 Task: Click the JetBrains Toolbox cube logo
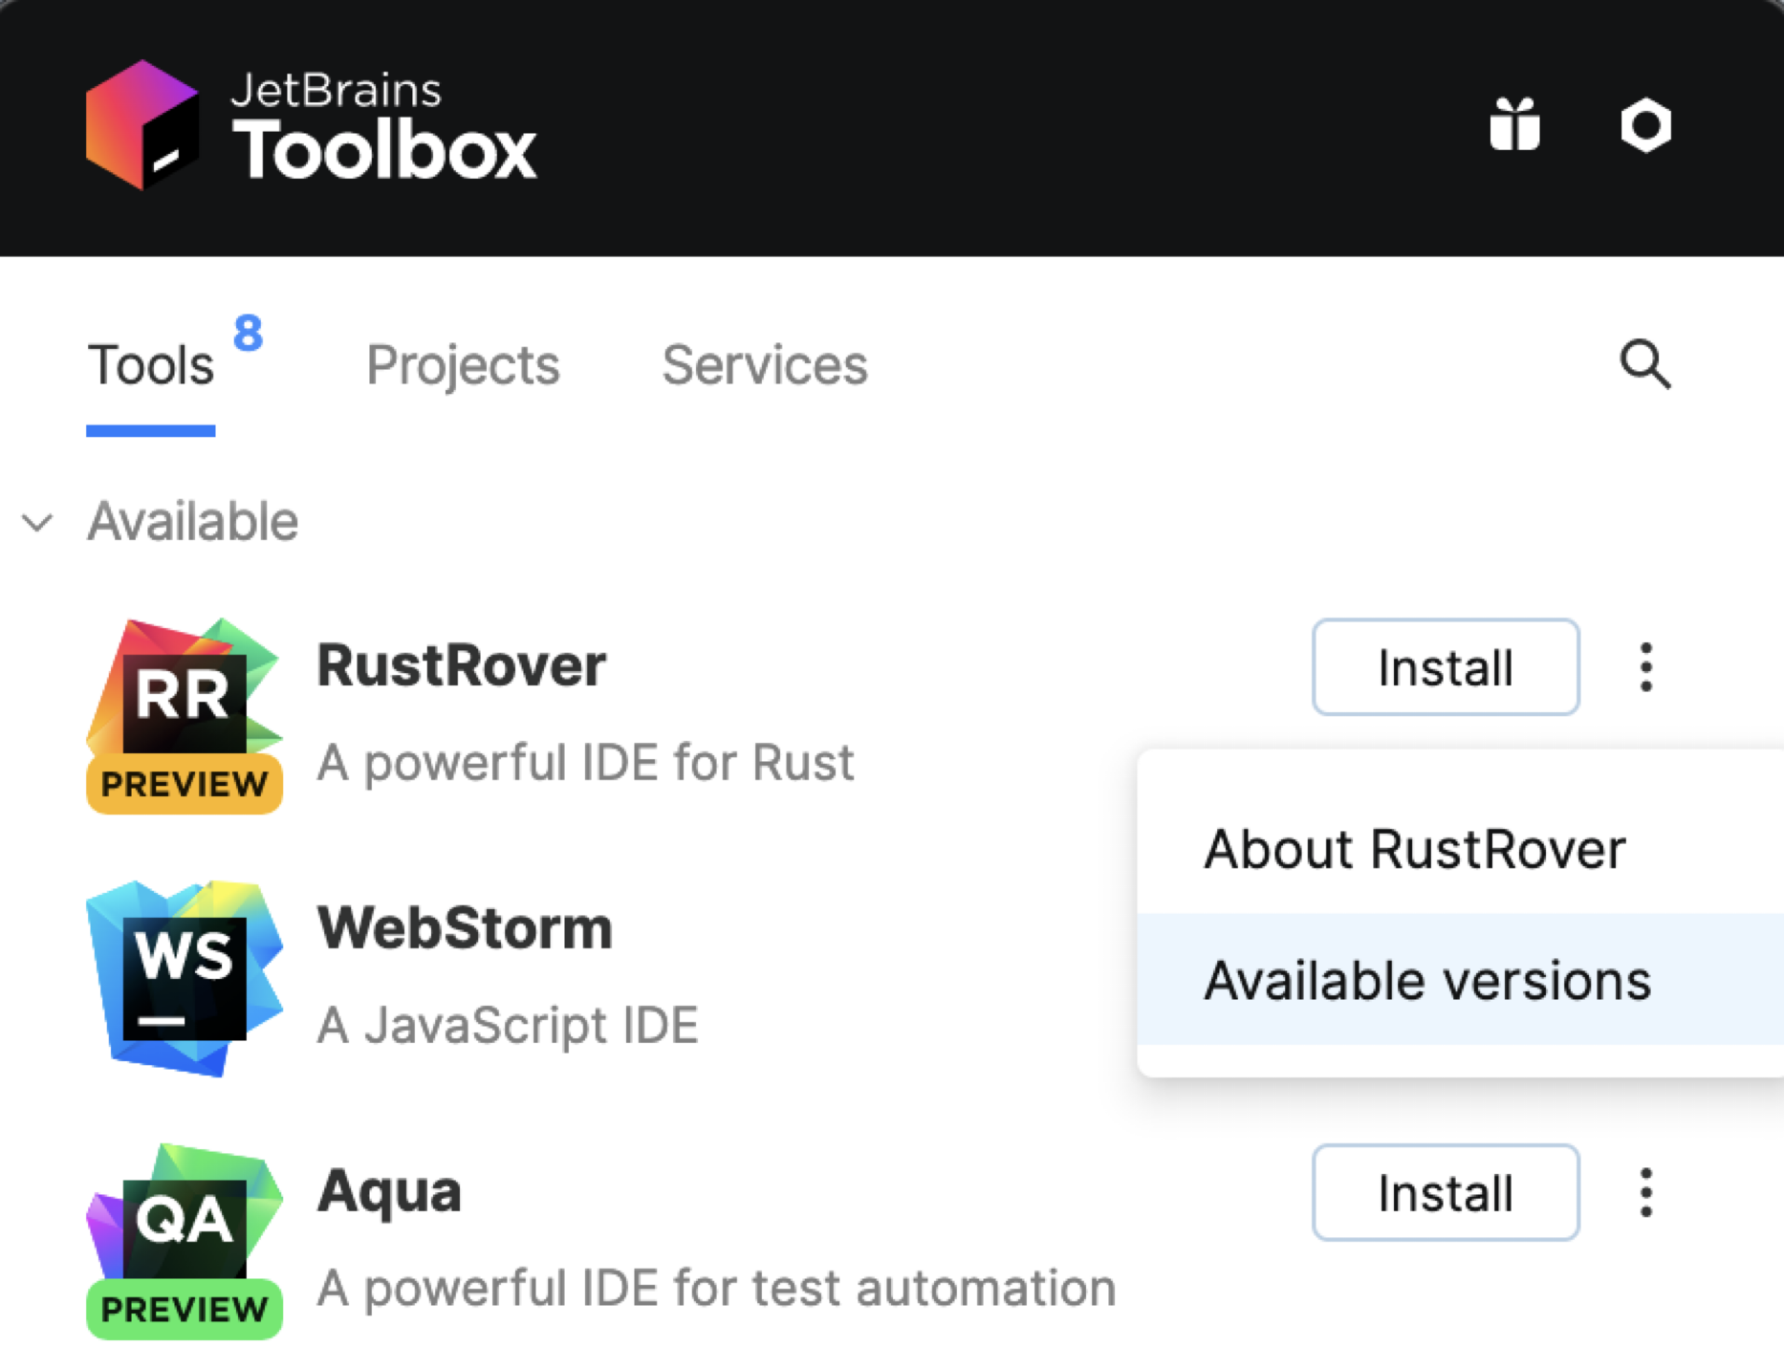pos(142,124)
